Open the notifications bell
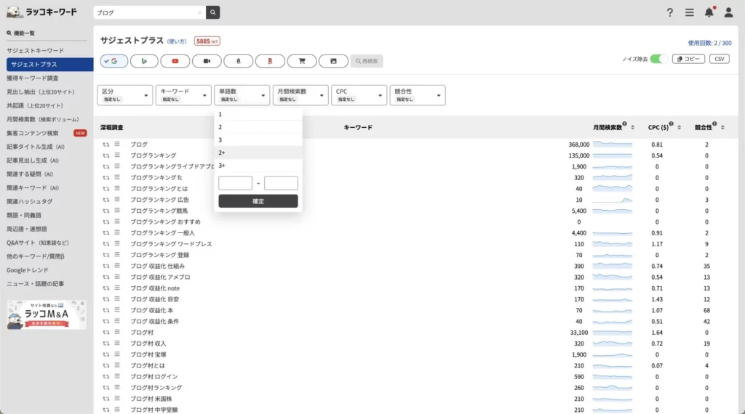This screenshot has width=745, height=414. pos(709,12)
